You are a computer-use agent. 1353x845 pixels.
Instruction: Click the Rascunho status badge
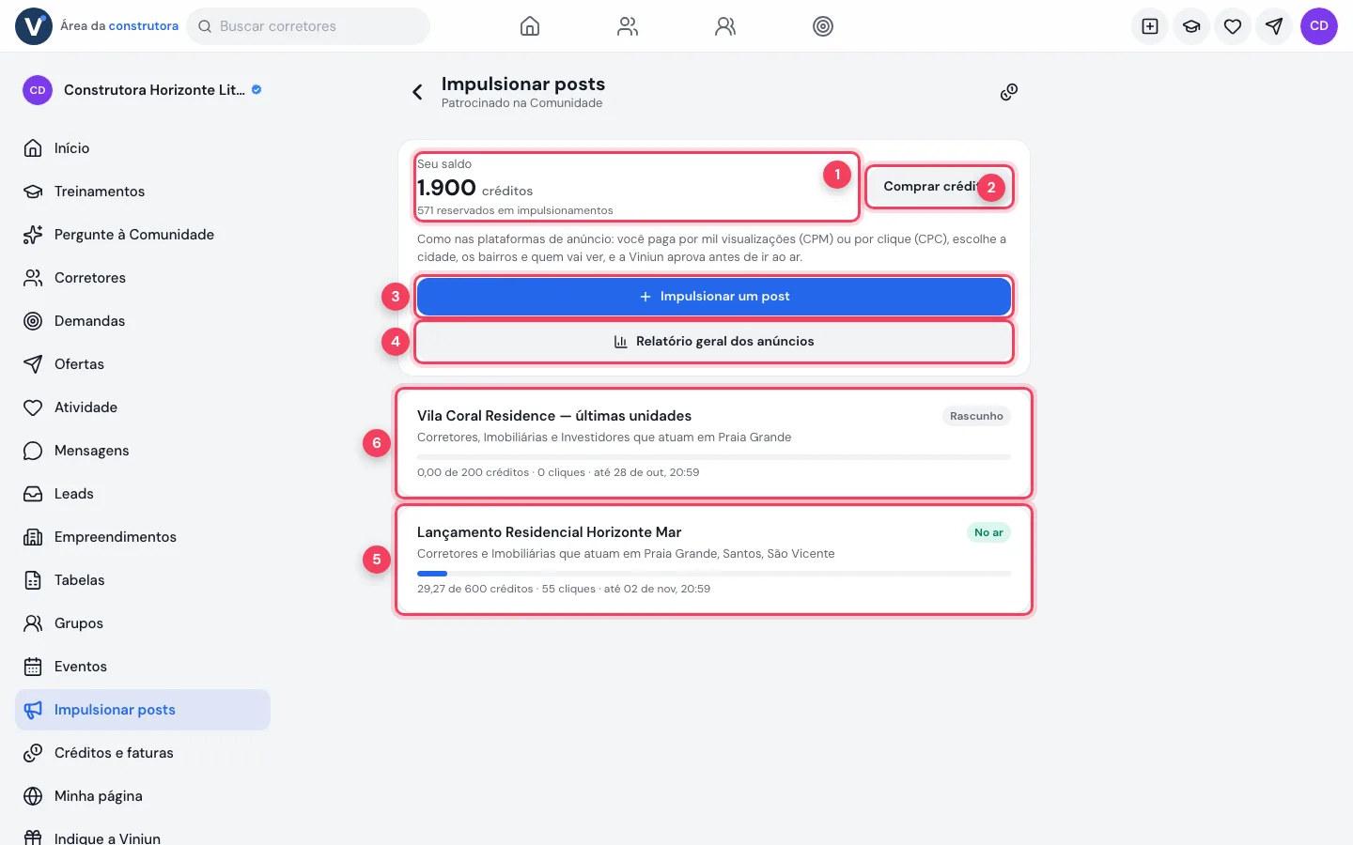[x=976, y=416]
